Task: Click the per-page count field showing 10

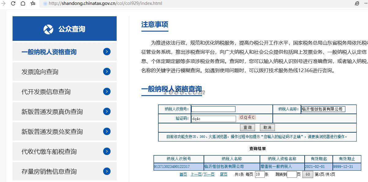Action: [x=260, y=174]
